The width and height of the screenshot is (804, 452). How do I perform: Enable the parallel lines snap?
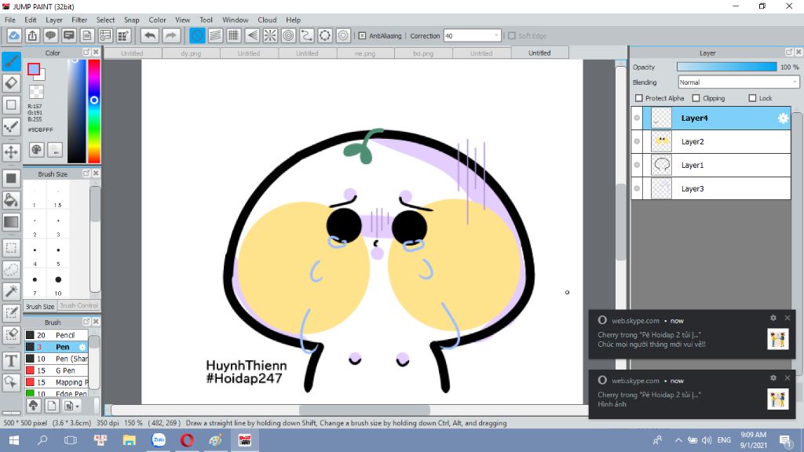(215, 35)
